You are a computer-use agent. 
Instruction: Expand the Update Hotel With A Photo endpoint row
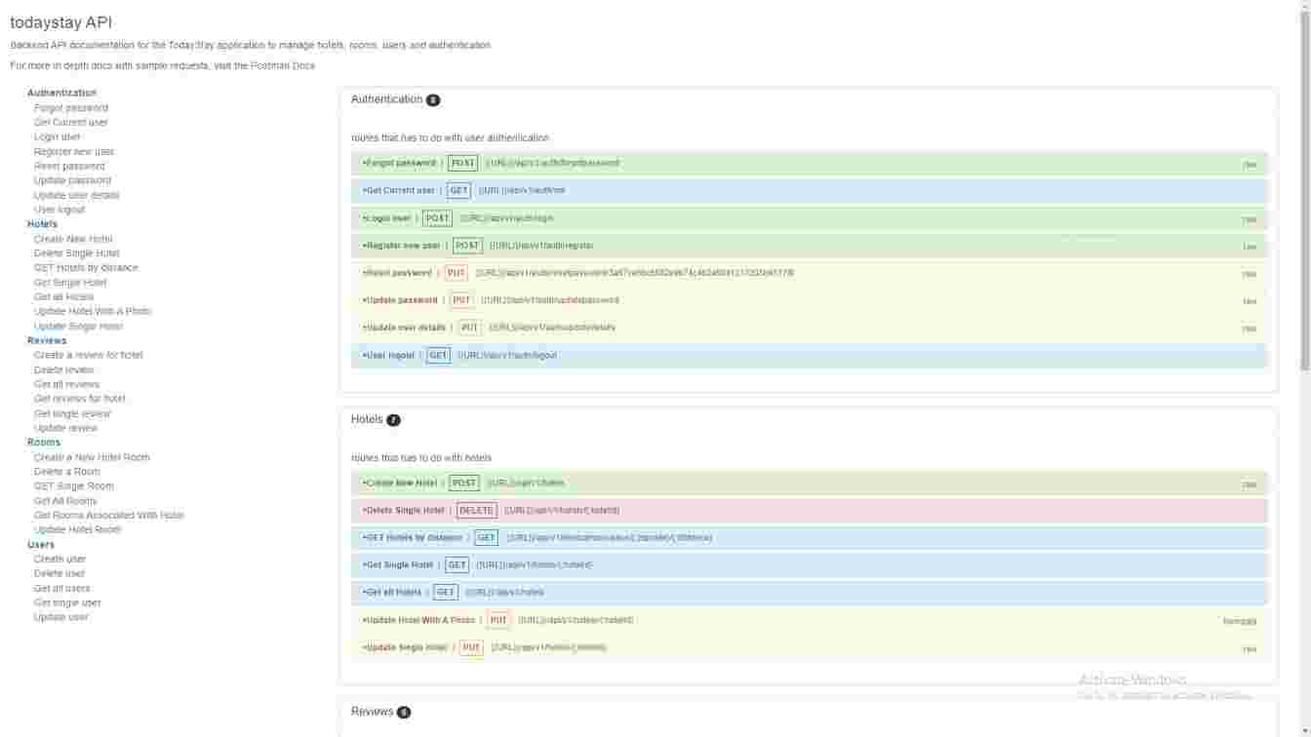809,620
